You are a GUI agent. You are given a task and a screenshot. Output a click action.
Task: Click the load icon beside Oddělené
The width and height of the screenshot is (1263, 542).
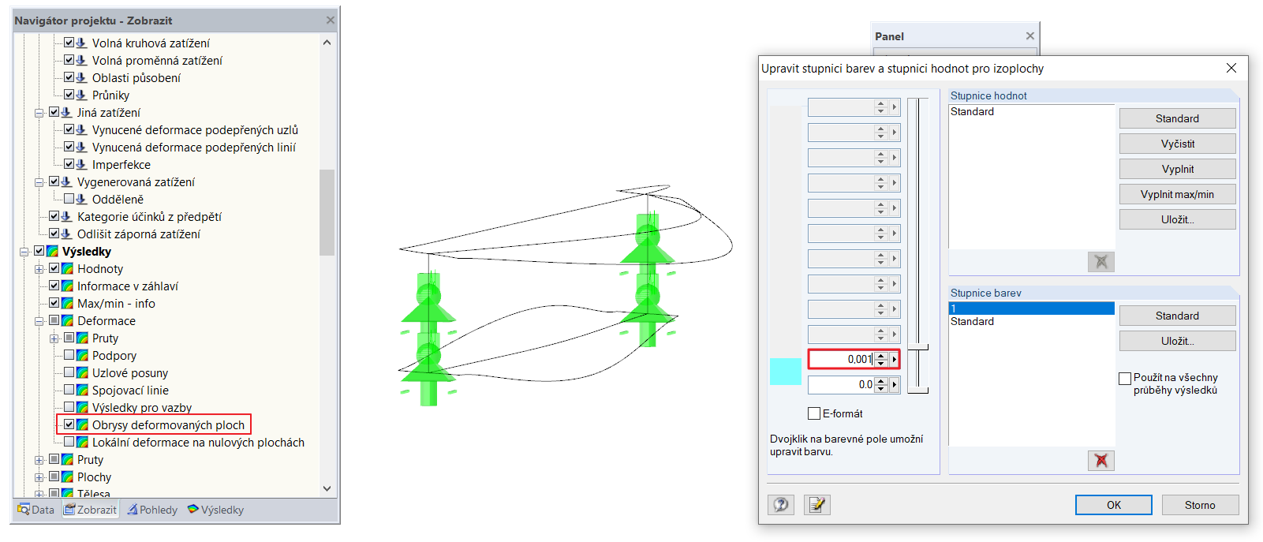click(x=81, y=199)
